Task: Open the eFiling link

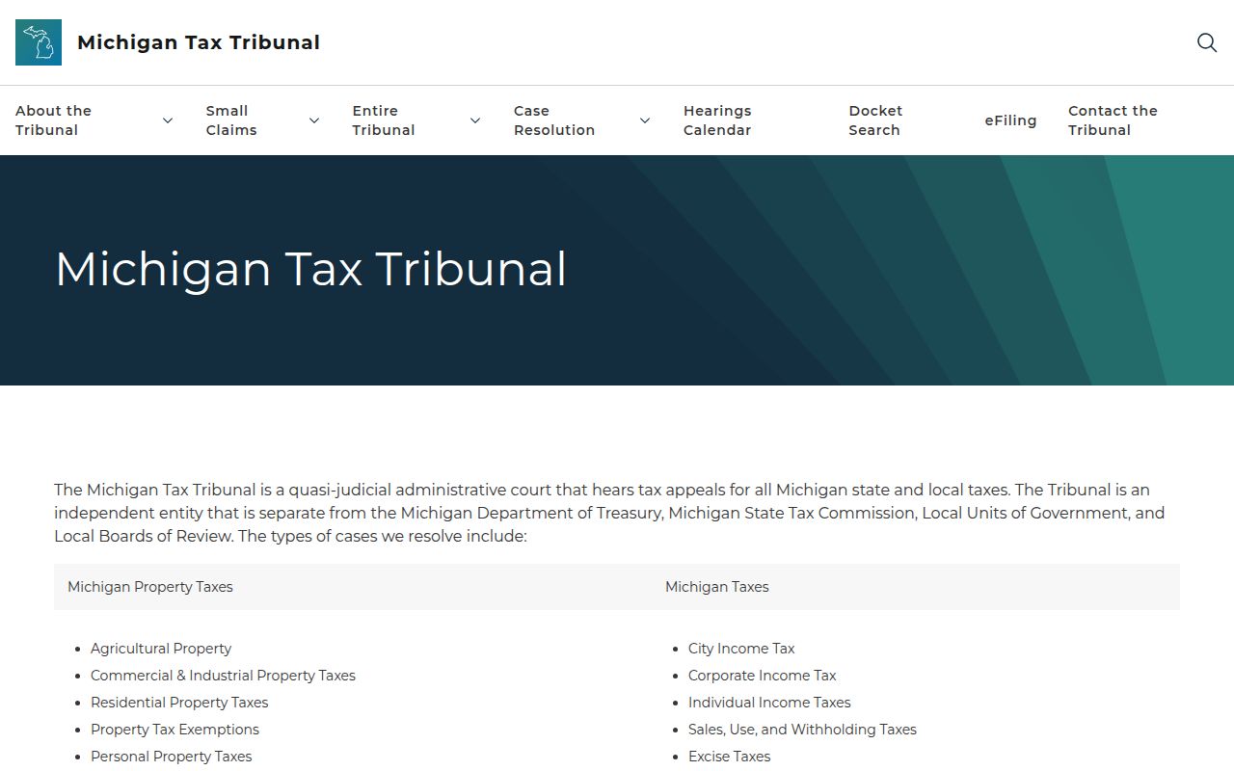Action: pyautogui.click(x=1010, y=120)
